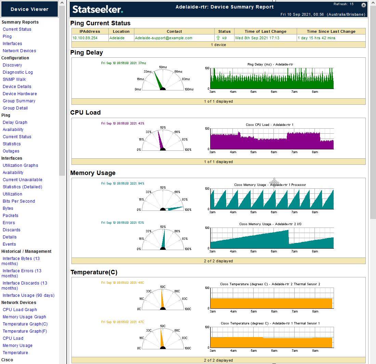Viewport: 376px width, 364px height.
Task: Click the Status column header
Action: tap(224, 31)
